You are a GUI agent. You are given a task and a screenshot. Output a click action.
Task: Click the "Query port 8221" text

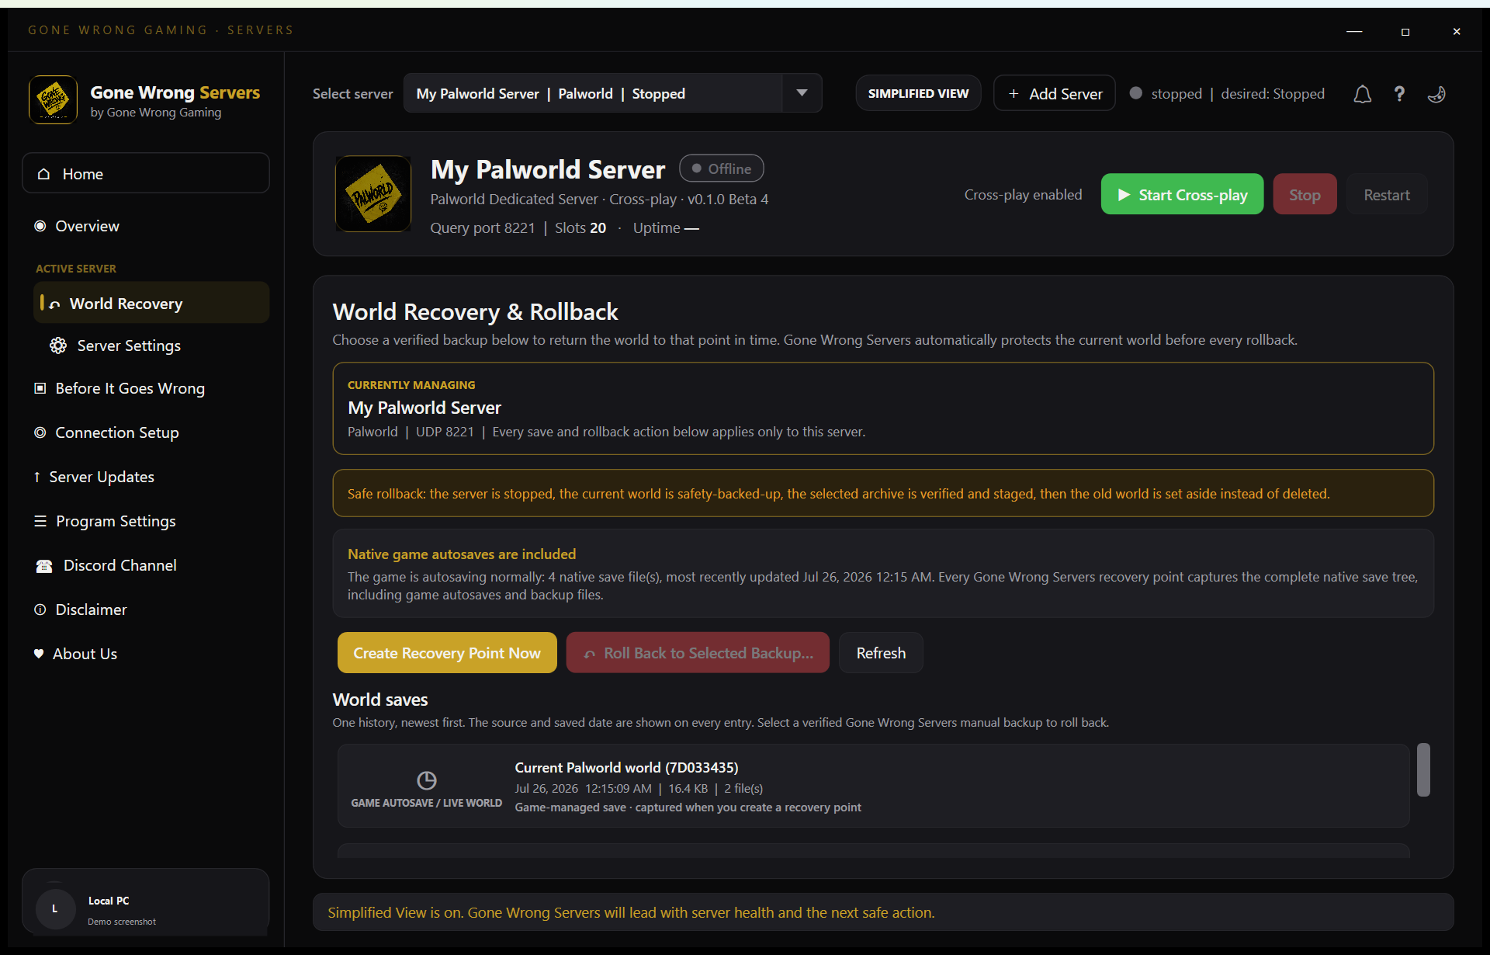click(483, 227)
